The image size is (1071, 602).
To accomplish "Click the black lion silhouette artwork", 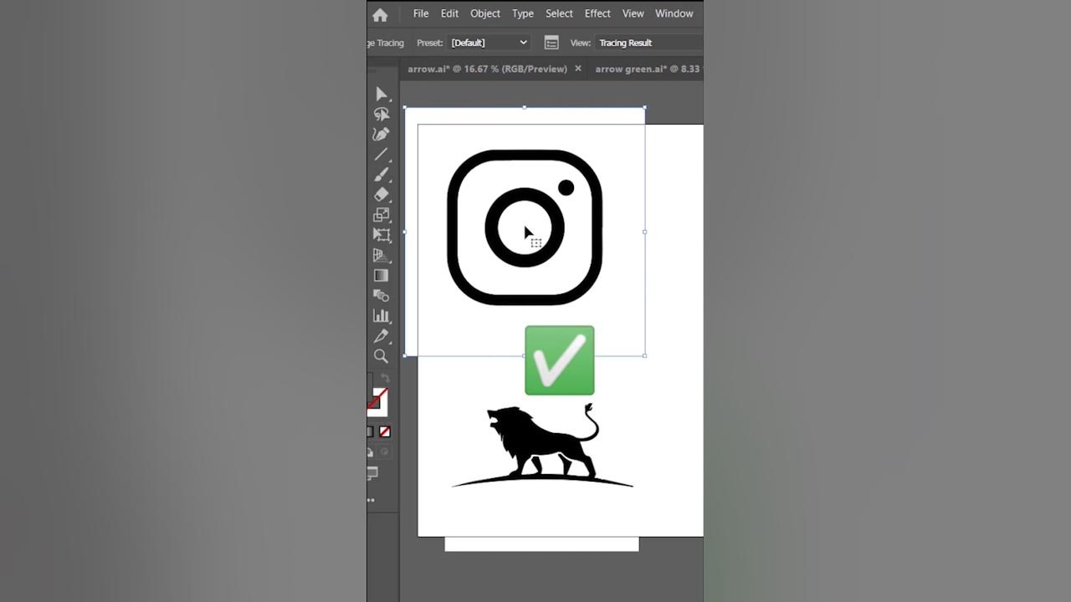I will pyautogui.click(x=542, y=445).
